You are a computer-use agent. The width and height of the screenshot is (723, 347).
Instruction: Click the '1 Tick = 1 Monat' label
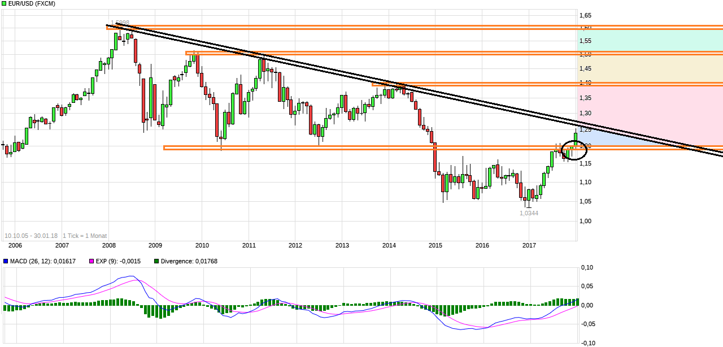tap(85, 236)
